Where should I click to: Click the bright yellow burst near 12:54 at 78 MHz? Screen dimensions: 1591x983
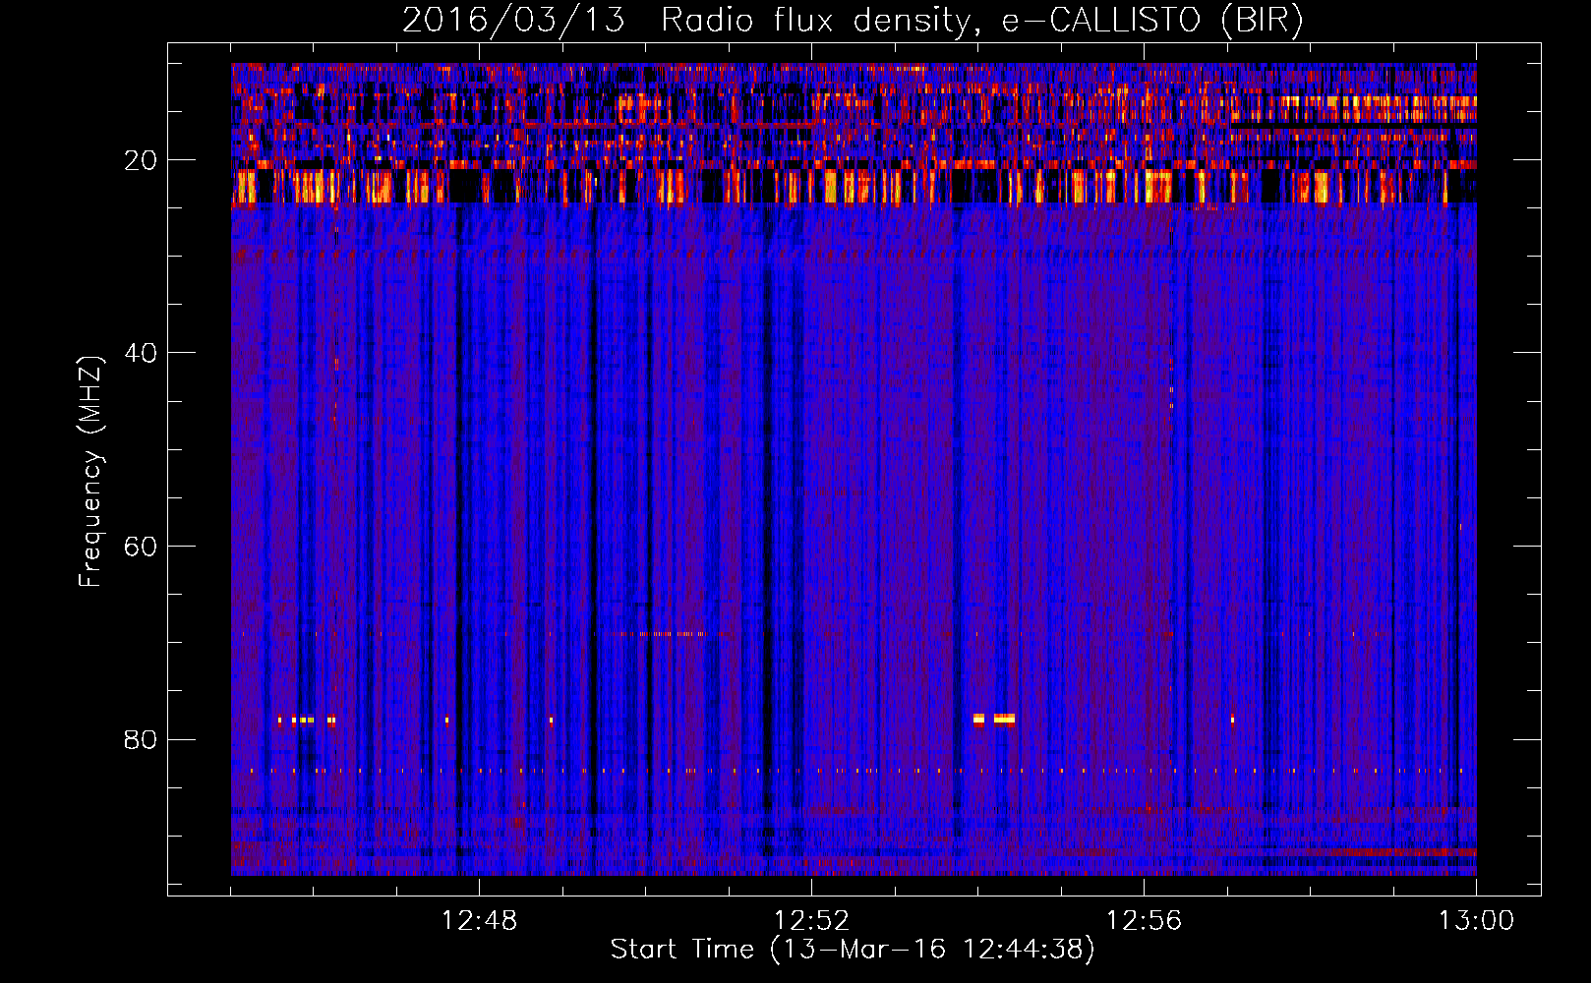tap(993, 720)
